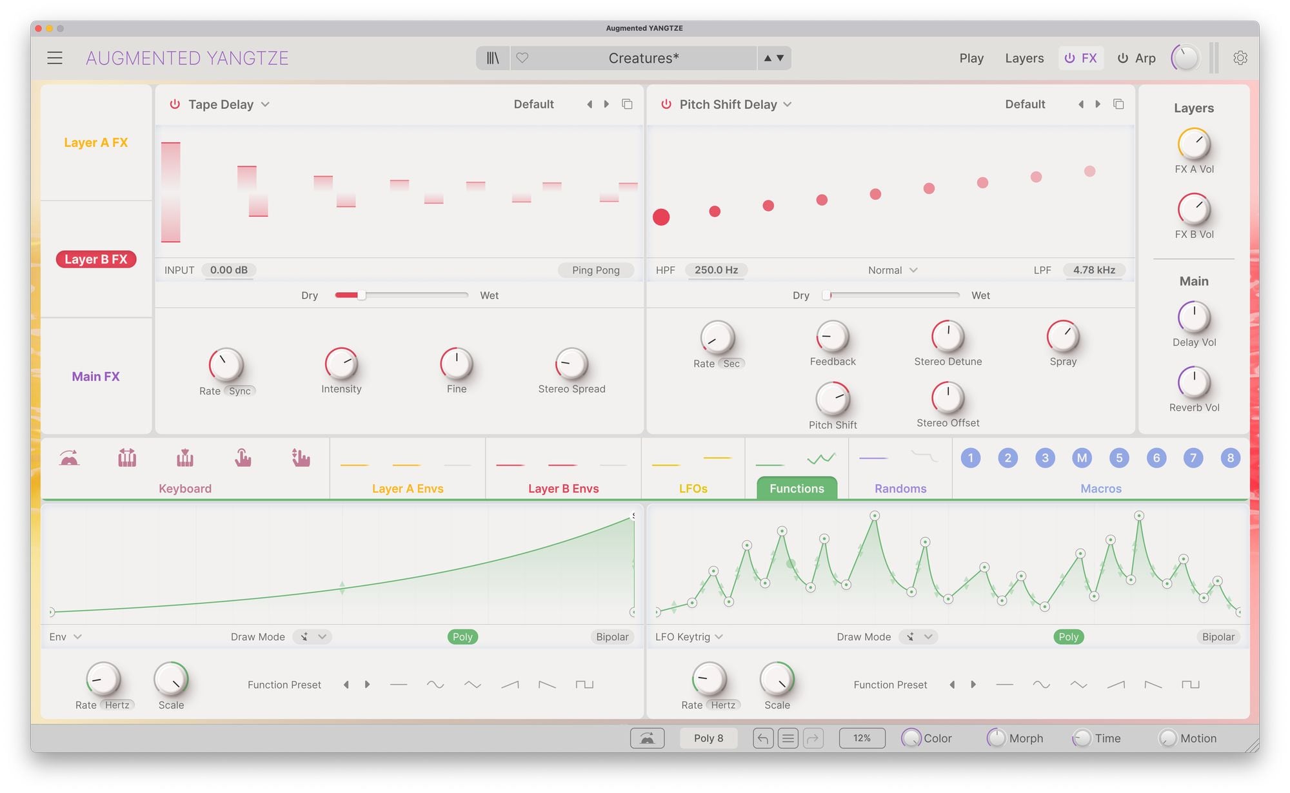
Task: Click the undo arrow in bottom bar
Action: point(762,738)
